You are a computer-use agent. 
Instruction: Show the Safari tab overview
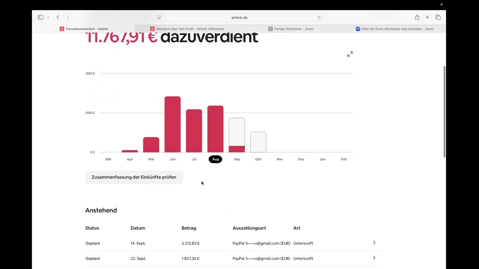click(438, 17)
